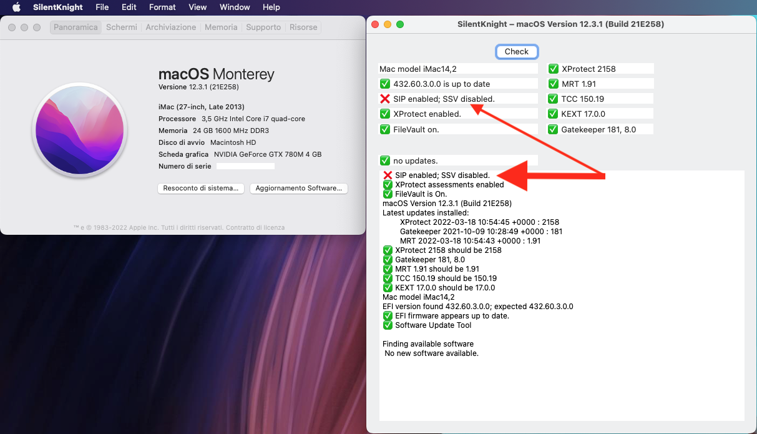Image resolution: width=757 pixels, height=434 pixels.
Task: Open the View menu
Action: (x=198, y=7)
